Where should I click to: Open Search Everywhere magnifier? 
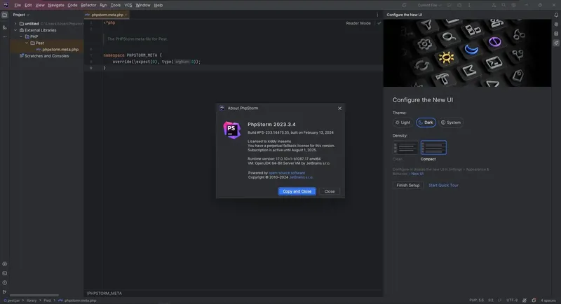point(503,5)
